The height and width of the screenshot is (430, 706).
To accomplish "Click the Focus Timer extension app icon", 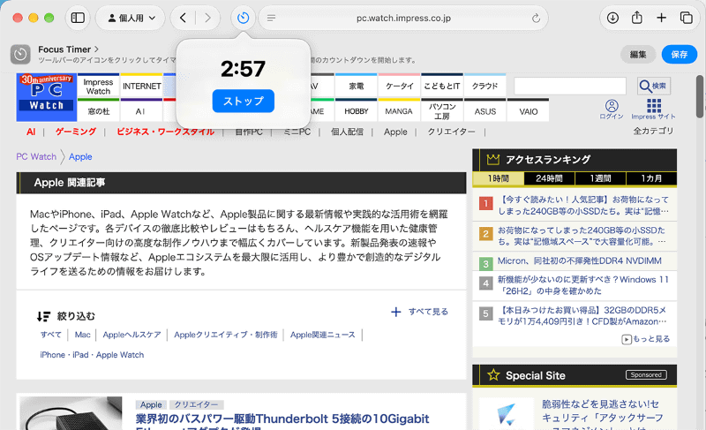I will click(x=20, y=55).
